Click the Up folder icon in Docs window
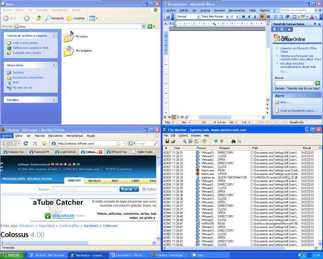The image size is (323, 259). coord(38,18)
